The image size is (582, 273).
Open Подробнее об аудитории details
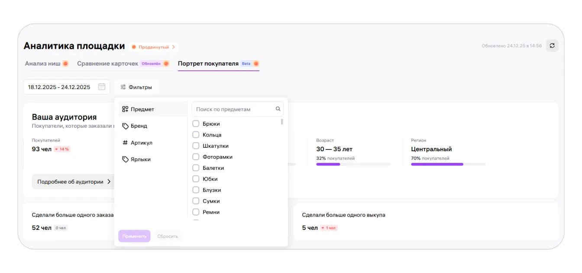click(74, 182)
